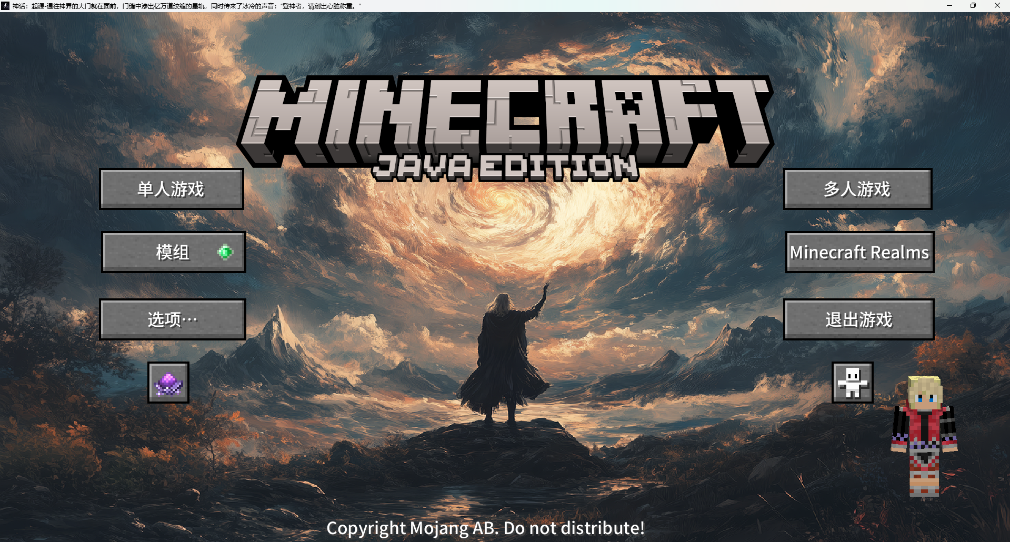The height and width of the screenshot is (542, 1010).
Task: Click the green emerald icon on 模组
Action: (x=225, y=253)
